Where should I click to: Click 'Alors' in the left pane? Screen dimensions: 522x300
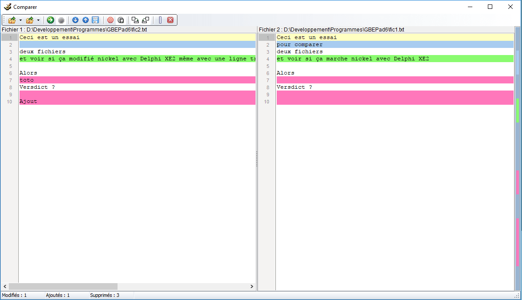tap(28, 73)
